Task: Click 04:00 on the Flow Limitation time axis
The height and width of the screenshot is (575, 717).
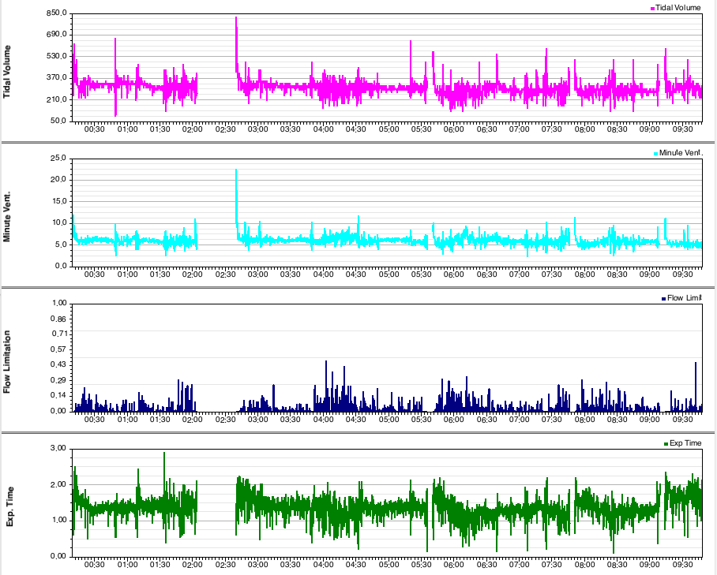Action: pos(323,420)
